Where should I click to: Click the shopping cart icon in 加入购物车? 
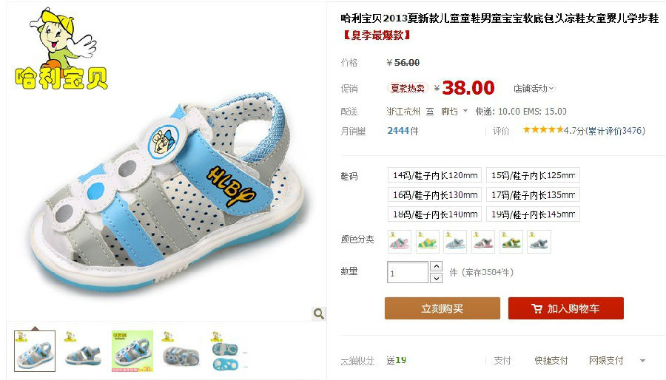537,309
